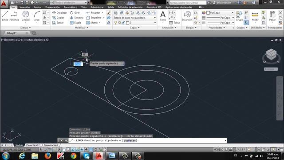Click the viewport label 'Isométrica SO'

click(12, 40)
